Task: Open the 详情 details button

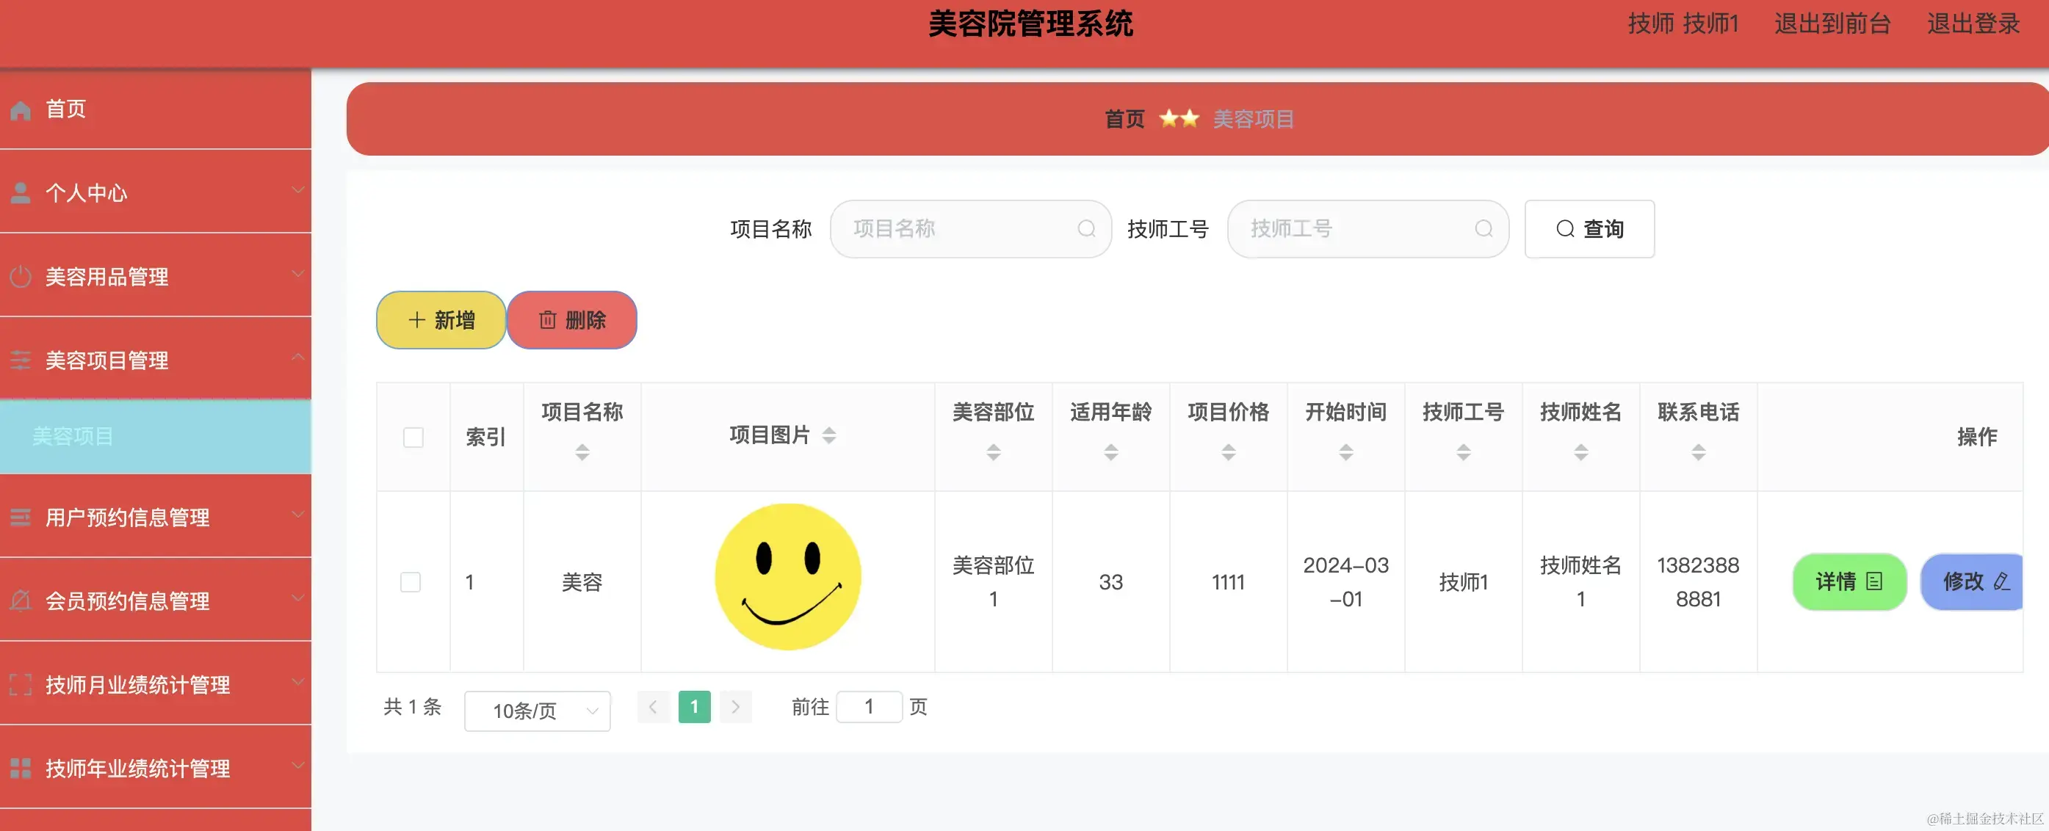Action: (1850, 581)
